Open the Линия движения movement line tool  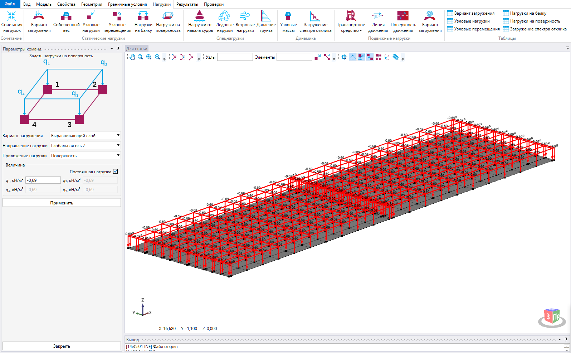click(378, 21)
